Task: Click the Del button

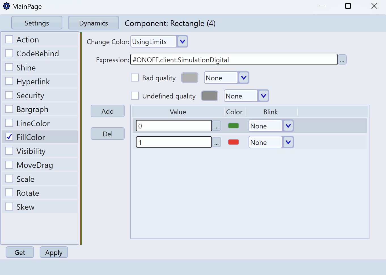Action: pos(108,134)
